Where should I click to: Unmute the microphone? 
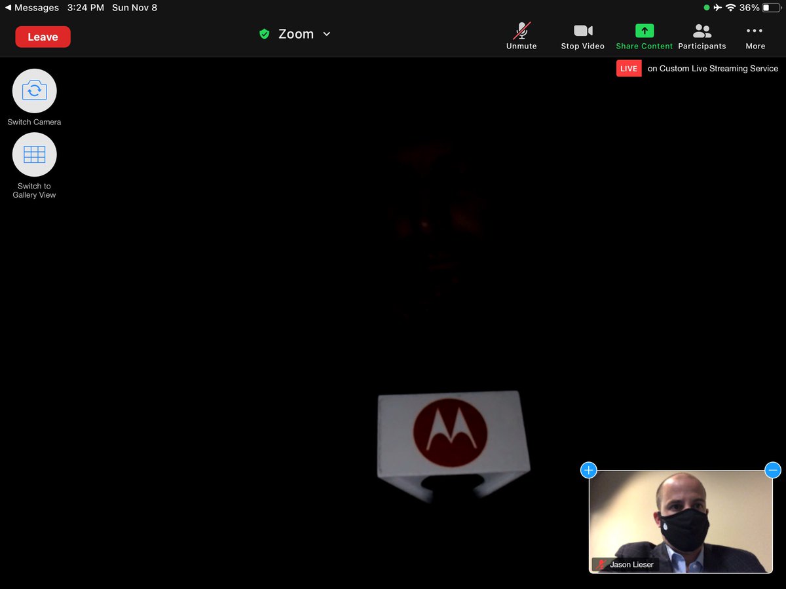[x=521, y=36]
